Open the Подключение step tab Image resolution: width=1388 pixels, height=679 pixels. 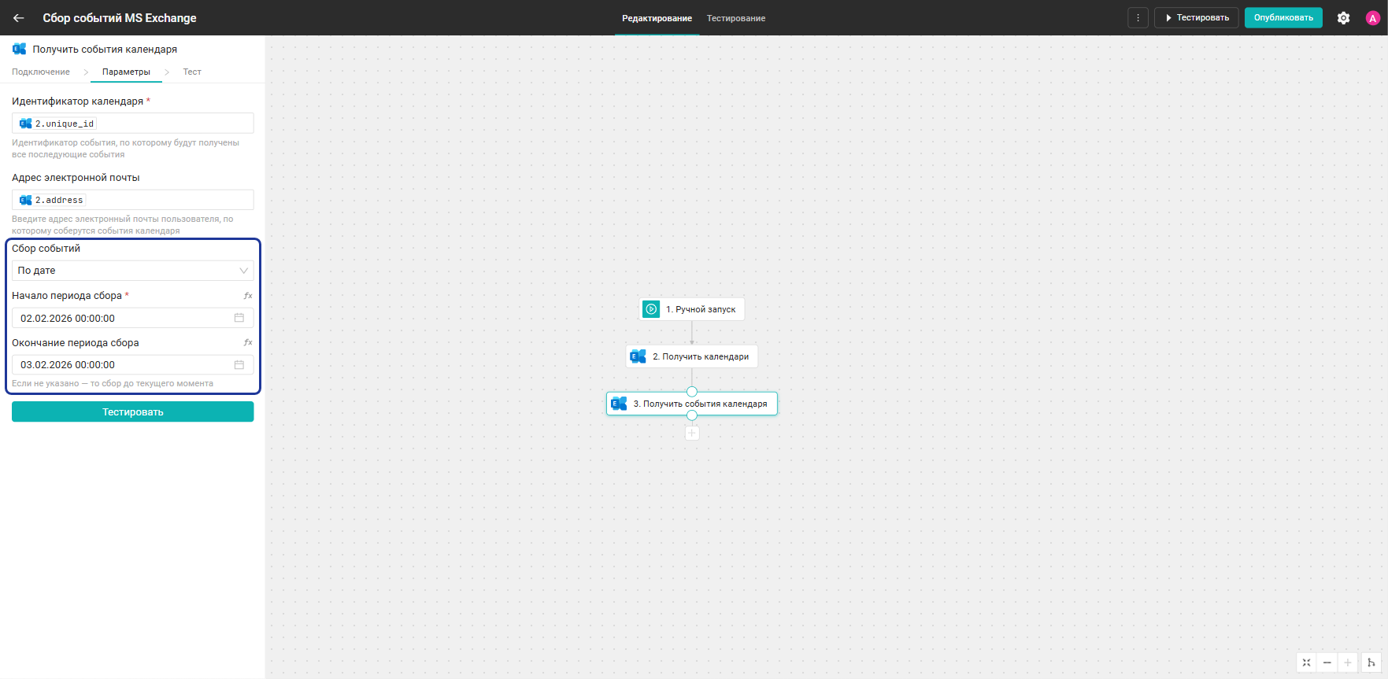(x=41, y=72)
